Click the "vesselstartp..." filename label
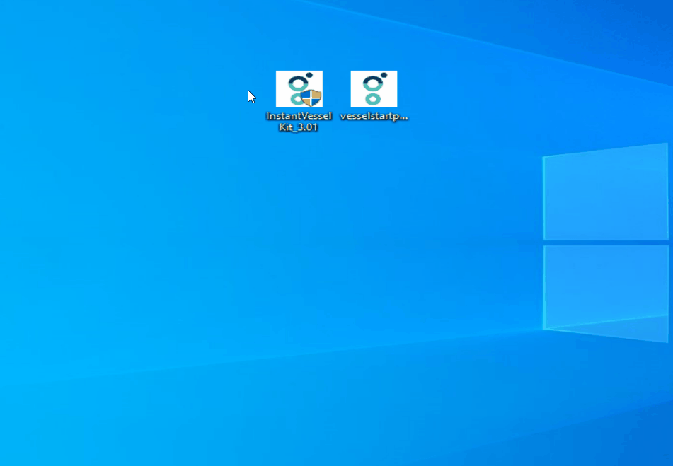 click(x=374, y=116)
